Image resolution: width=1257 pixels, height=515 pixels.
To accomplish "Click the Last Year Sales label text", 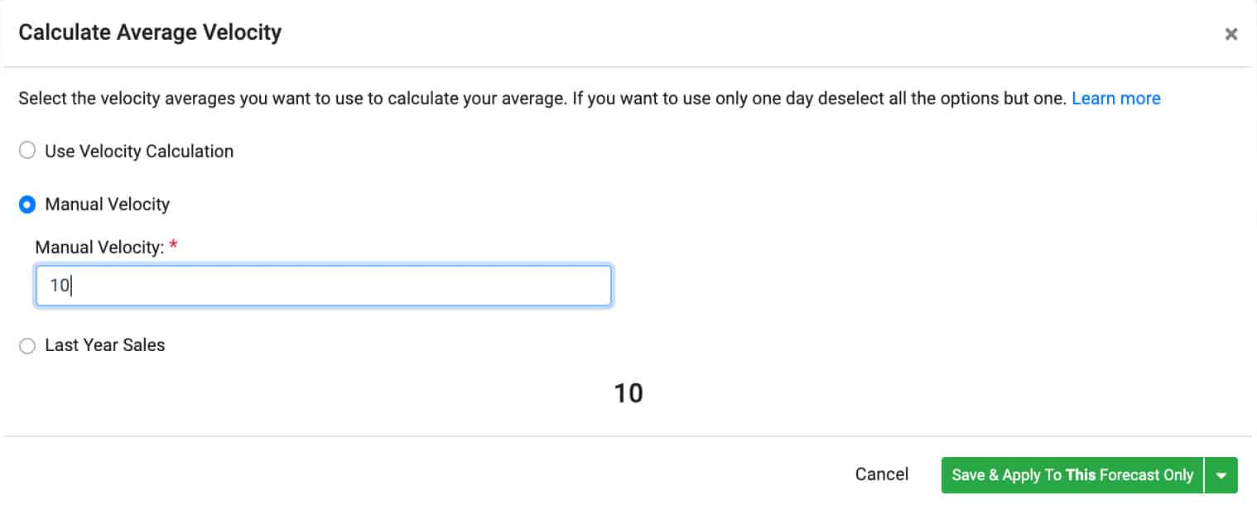I will click(104, 345).
